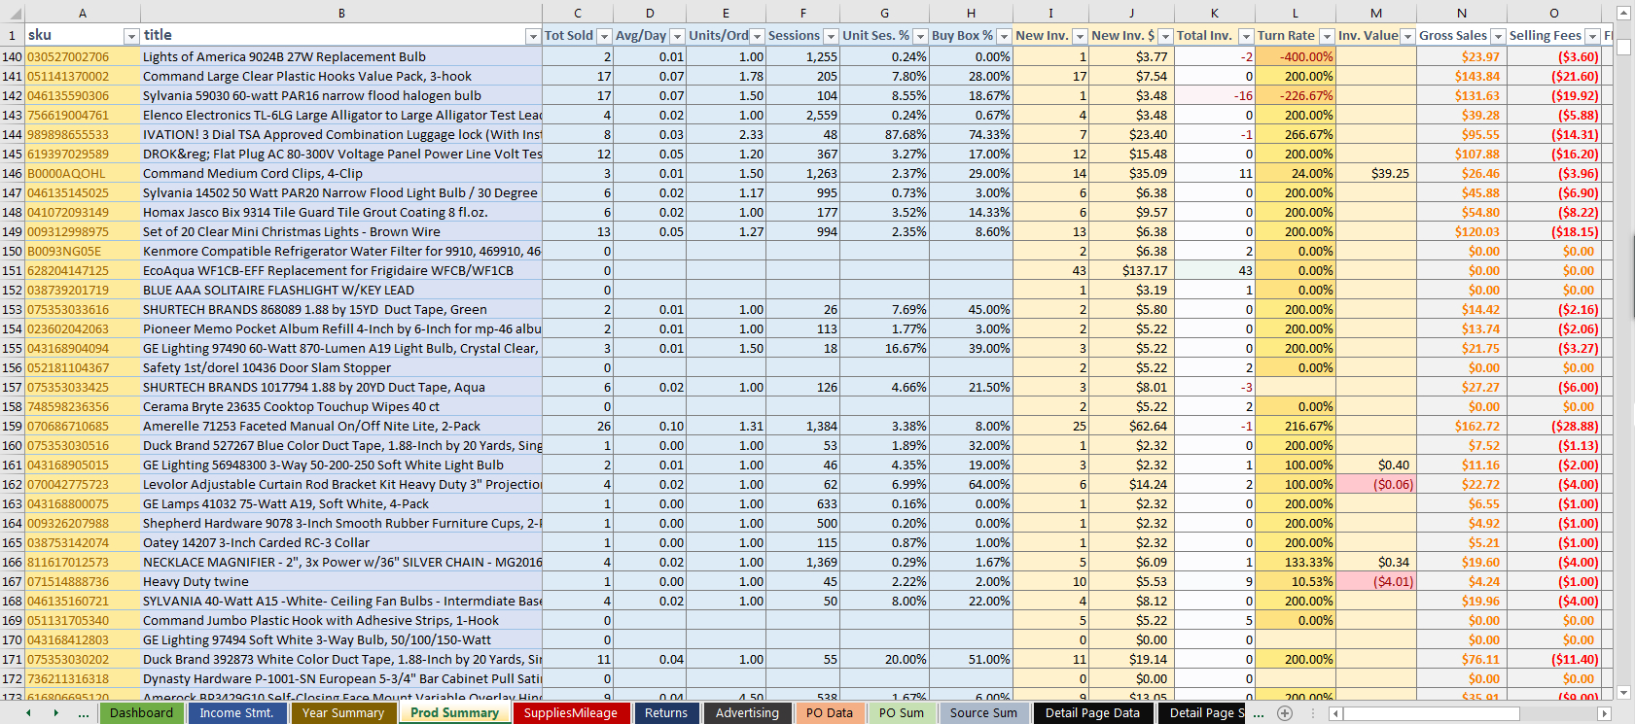
Task: Open the Year Summary sheet tab
Action: [343, 713]
